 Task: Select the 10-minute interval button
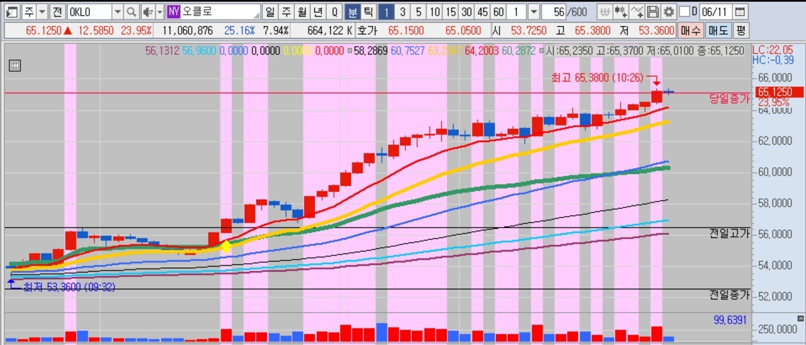pos(435,12)
